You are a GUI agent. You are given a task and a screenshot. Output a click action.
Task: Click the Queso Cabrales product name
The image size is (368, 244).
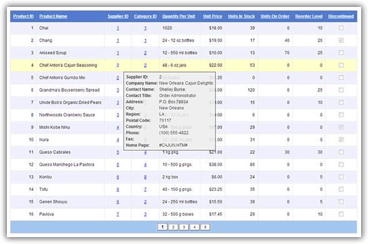[x=54, y=152]
